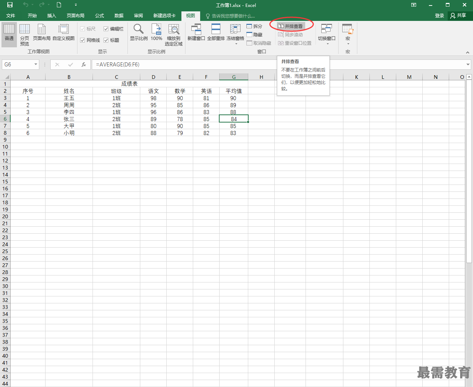Click 缩放到选定区域 zoom to selection
This screenshot has width=473, height=387.
174,34
